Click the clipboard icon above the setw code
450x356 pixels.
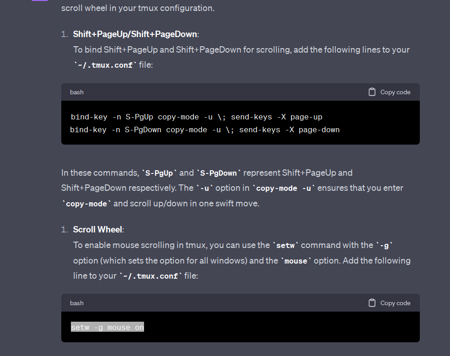372,303
